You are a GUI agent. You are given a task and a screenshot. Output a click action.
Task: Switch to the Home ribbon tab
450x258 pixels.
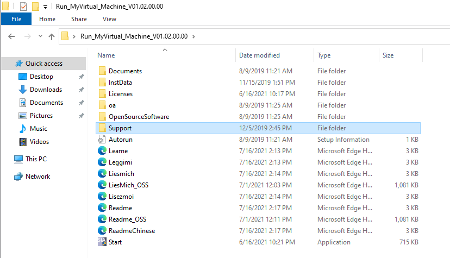(x=47, y=19)
